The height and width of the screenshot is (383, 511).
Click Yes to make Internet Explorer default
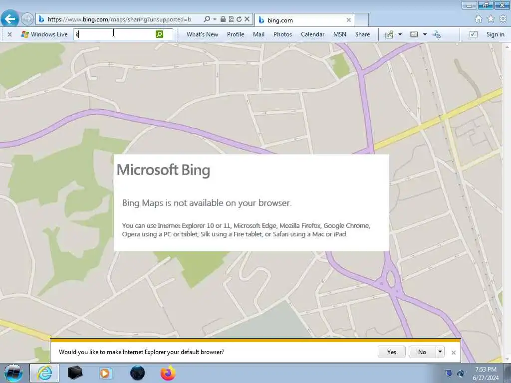tap(392, 352)
